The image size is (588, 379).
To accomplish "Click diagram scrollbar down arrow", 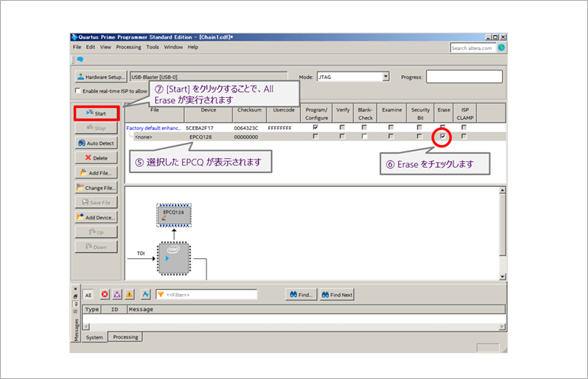I will 502,276.
